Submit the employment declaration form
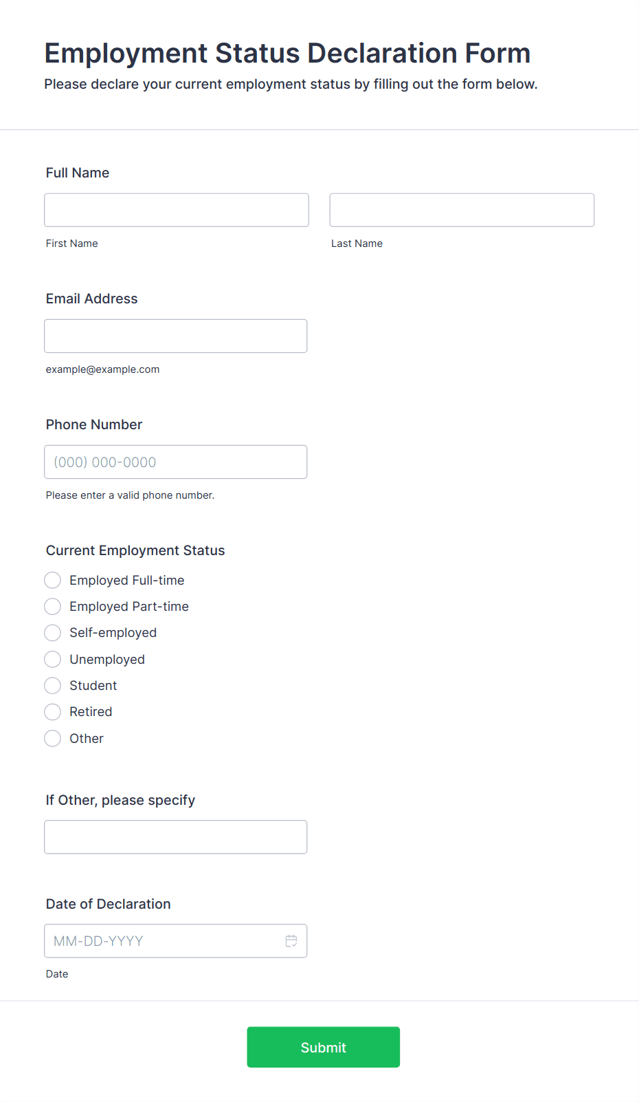This screenshot has height=1102, width=639. [x=324, y=1047]
